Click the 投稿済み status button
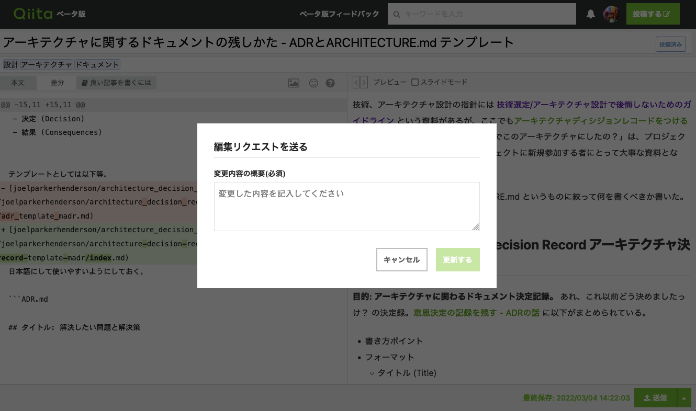This screenshot has height=411, width=696. [671, 44]
